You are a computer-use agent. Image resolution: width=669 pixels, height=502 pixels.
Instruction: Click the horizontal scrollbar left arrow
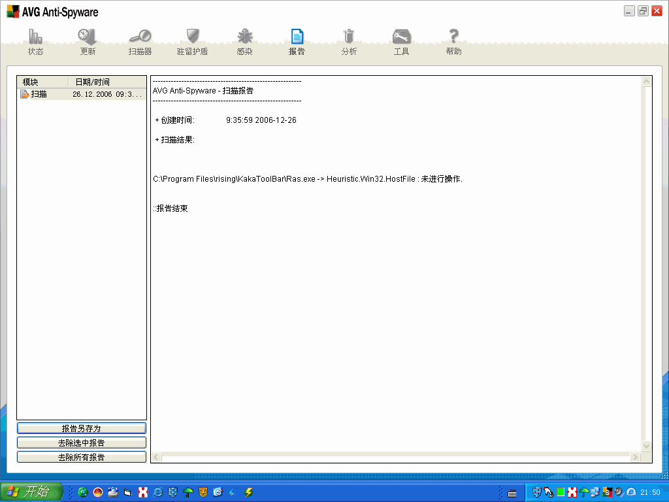[x=157, y=457]
